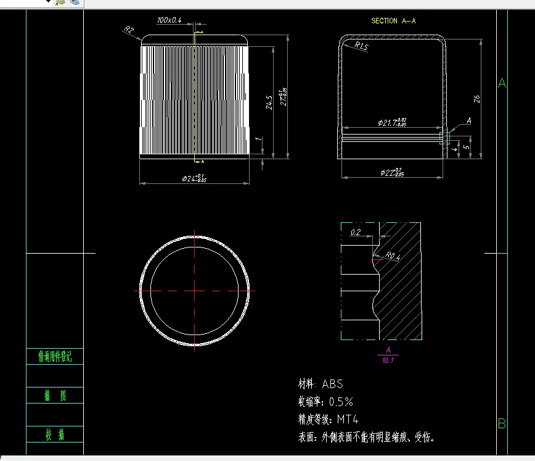
Task: Select the 10:1 scale label
Action: 388,360
